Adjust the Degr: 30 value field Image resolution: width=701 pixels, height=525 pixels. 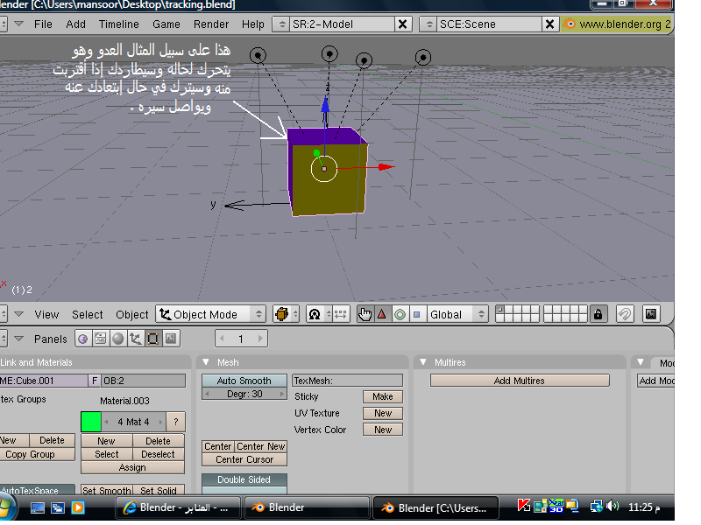[x=244, y=394]
